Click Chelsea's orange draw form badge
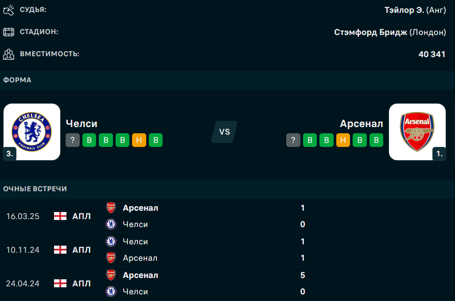 tap(139, 140)
